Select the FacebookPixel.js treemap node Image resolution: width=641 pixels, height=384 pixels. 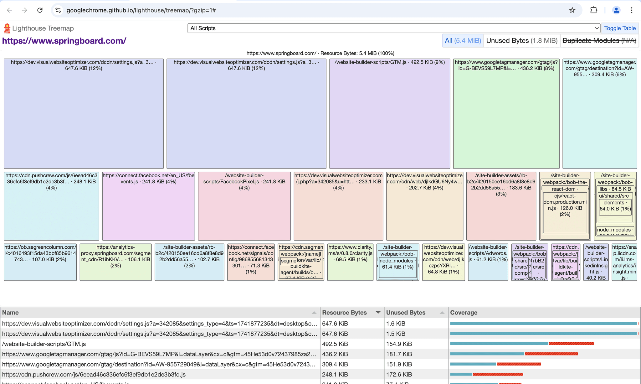click(x=244, y=206)
